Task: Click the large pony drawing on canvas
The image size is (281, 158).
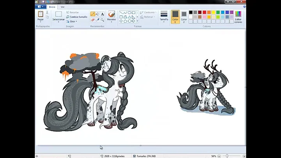Action: tap(91, 92)
